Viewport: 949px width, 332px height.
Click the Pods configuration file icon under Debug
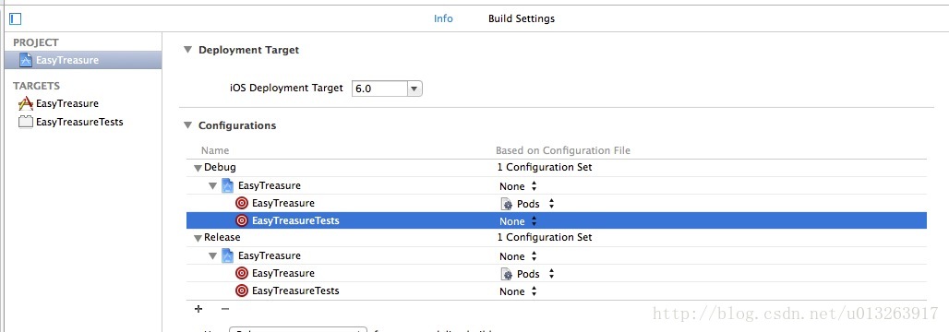point(507,204)
